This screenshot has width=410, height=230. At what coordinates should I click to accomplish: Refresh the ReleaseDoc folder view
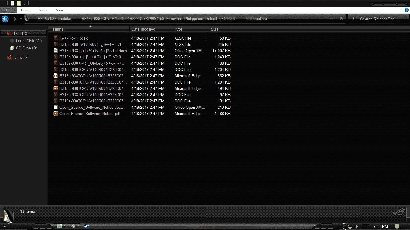(x=341, y=19)
